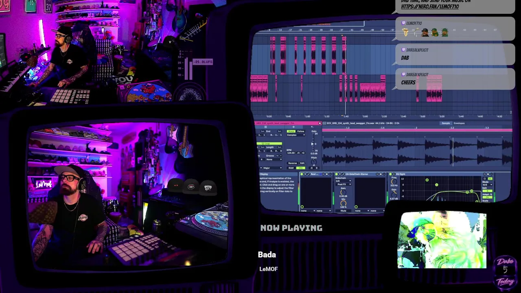This screenshot has height=293, width=521.
Task: Click the clip Pitch knob
Action: [x=314, y=162]
